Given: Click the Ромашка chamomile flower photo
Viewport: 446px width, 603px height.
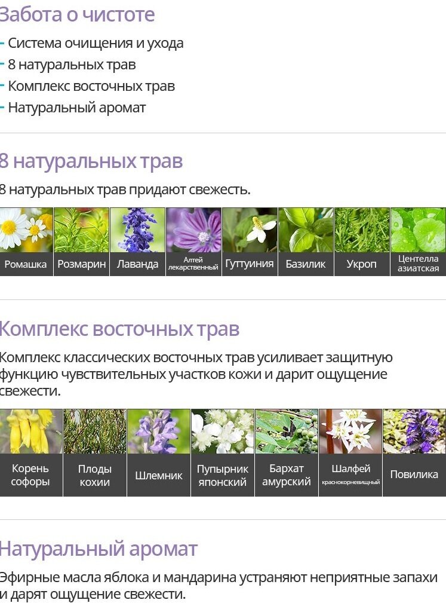Looking at the screenshot, I should (26, 230).
